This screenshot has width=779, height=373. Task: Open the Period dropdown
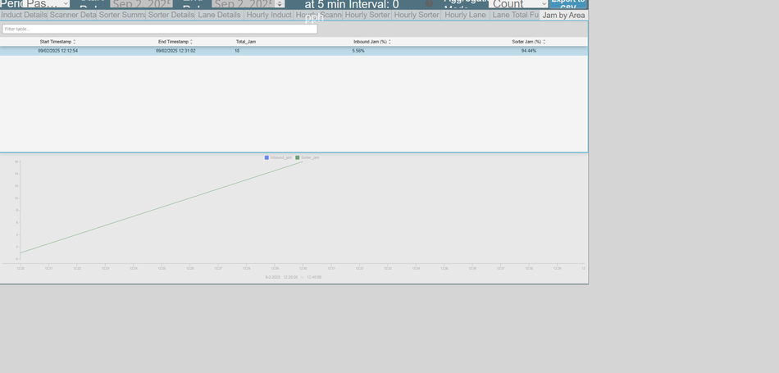coord(46,4)
